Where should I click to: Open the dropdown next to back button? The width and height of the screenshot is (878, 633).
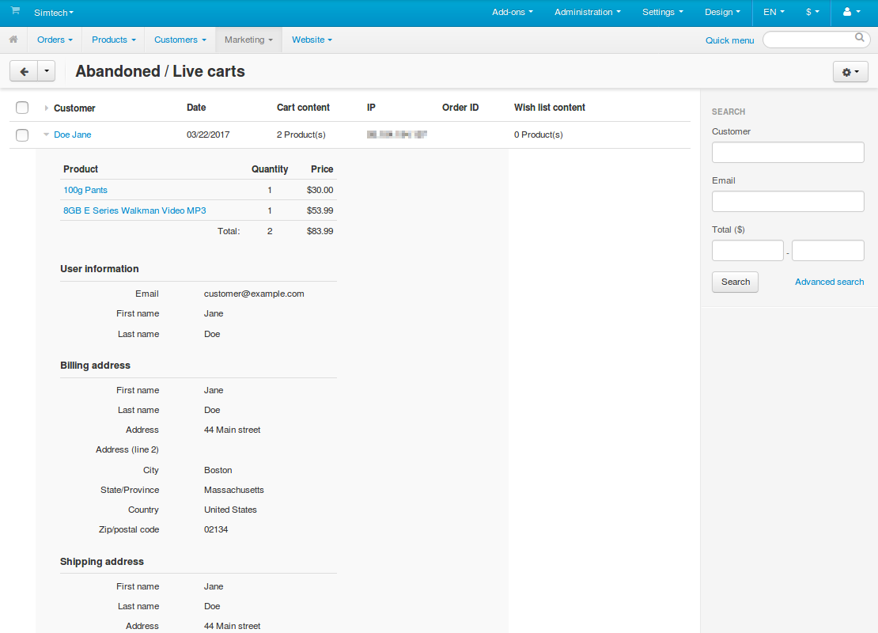pyautogui.click(x=47, y=71)
